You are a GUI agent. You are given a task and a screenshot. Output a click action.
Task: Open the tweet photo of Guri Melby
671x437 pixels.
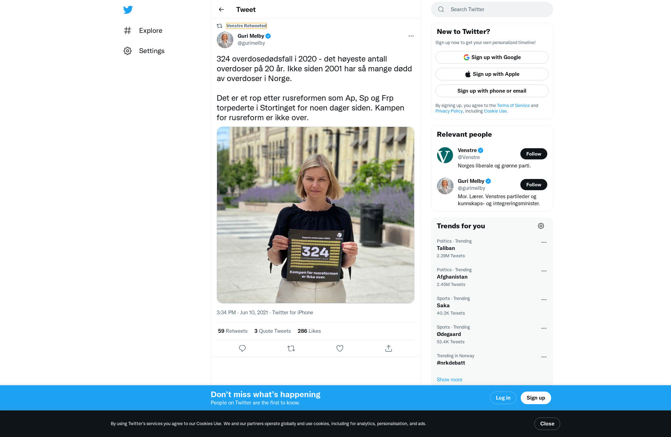[316, 215]
